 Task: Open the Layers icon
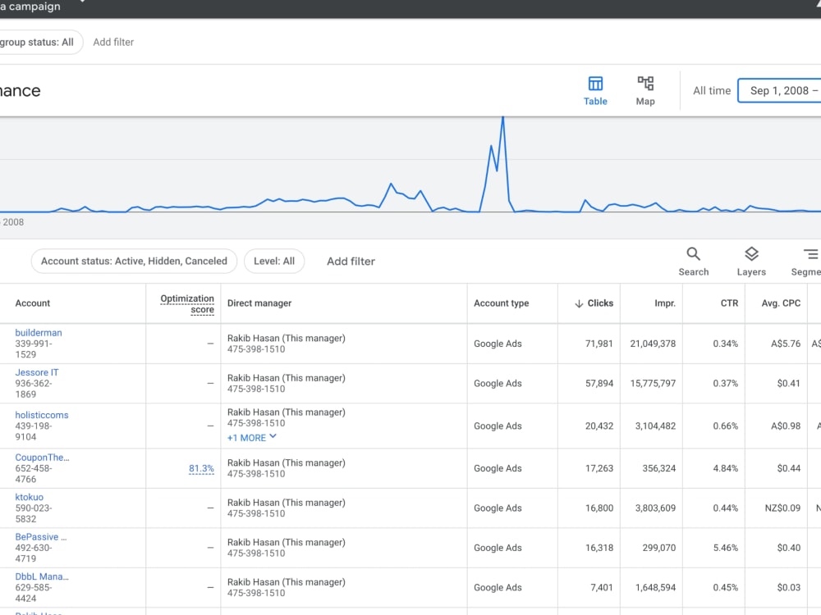tap(751, 254)
